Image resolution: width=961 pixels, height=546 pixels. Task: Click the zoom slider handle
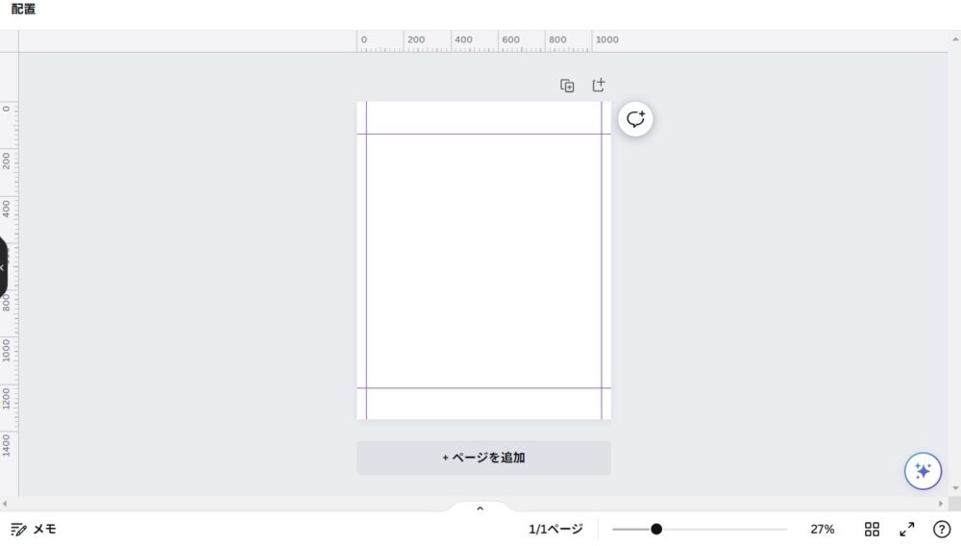[656, 529]
